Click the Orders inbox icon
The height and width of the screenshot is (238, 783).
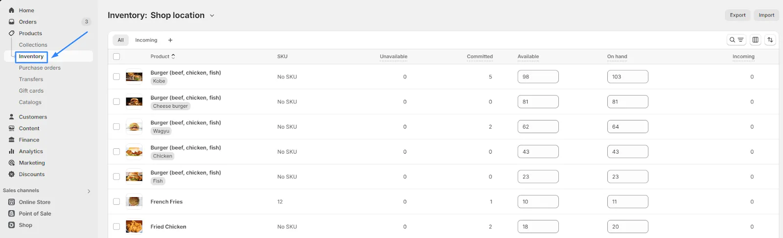(12, 22)
